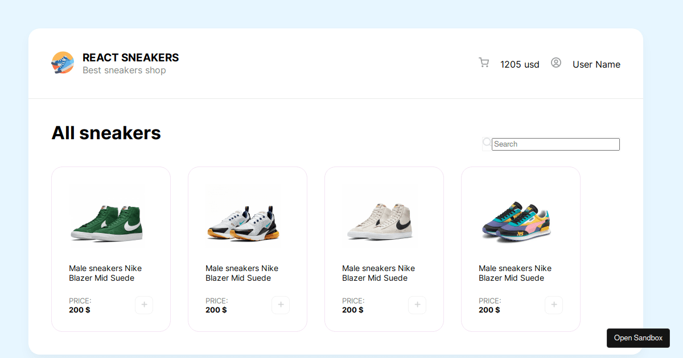
Task: Open the user profile icon next to User Name
Action: [x=556, y=63]
